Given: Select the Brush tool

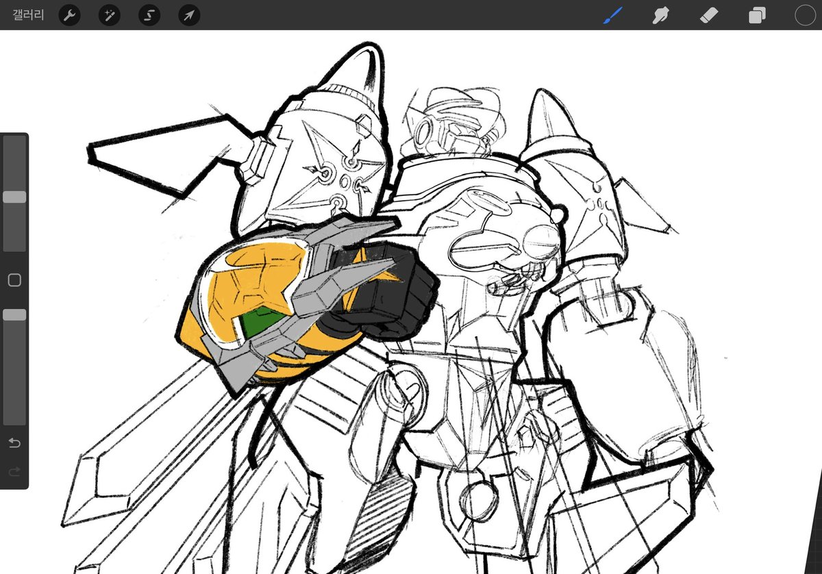Looking at the screenshot, I should [x=612, y=15].
